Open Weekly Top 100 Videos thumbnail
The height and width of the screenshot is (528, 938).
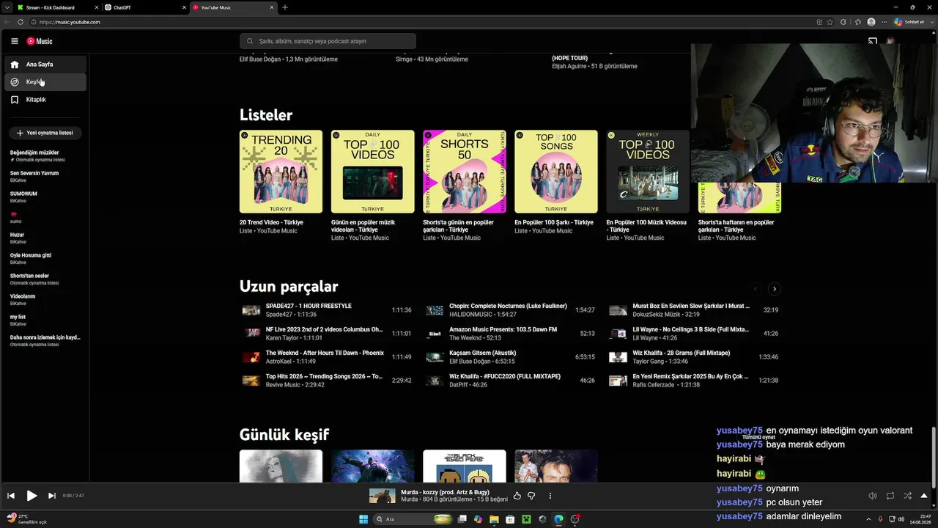[648, 172]
